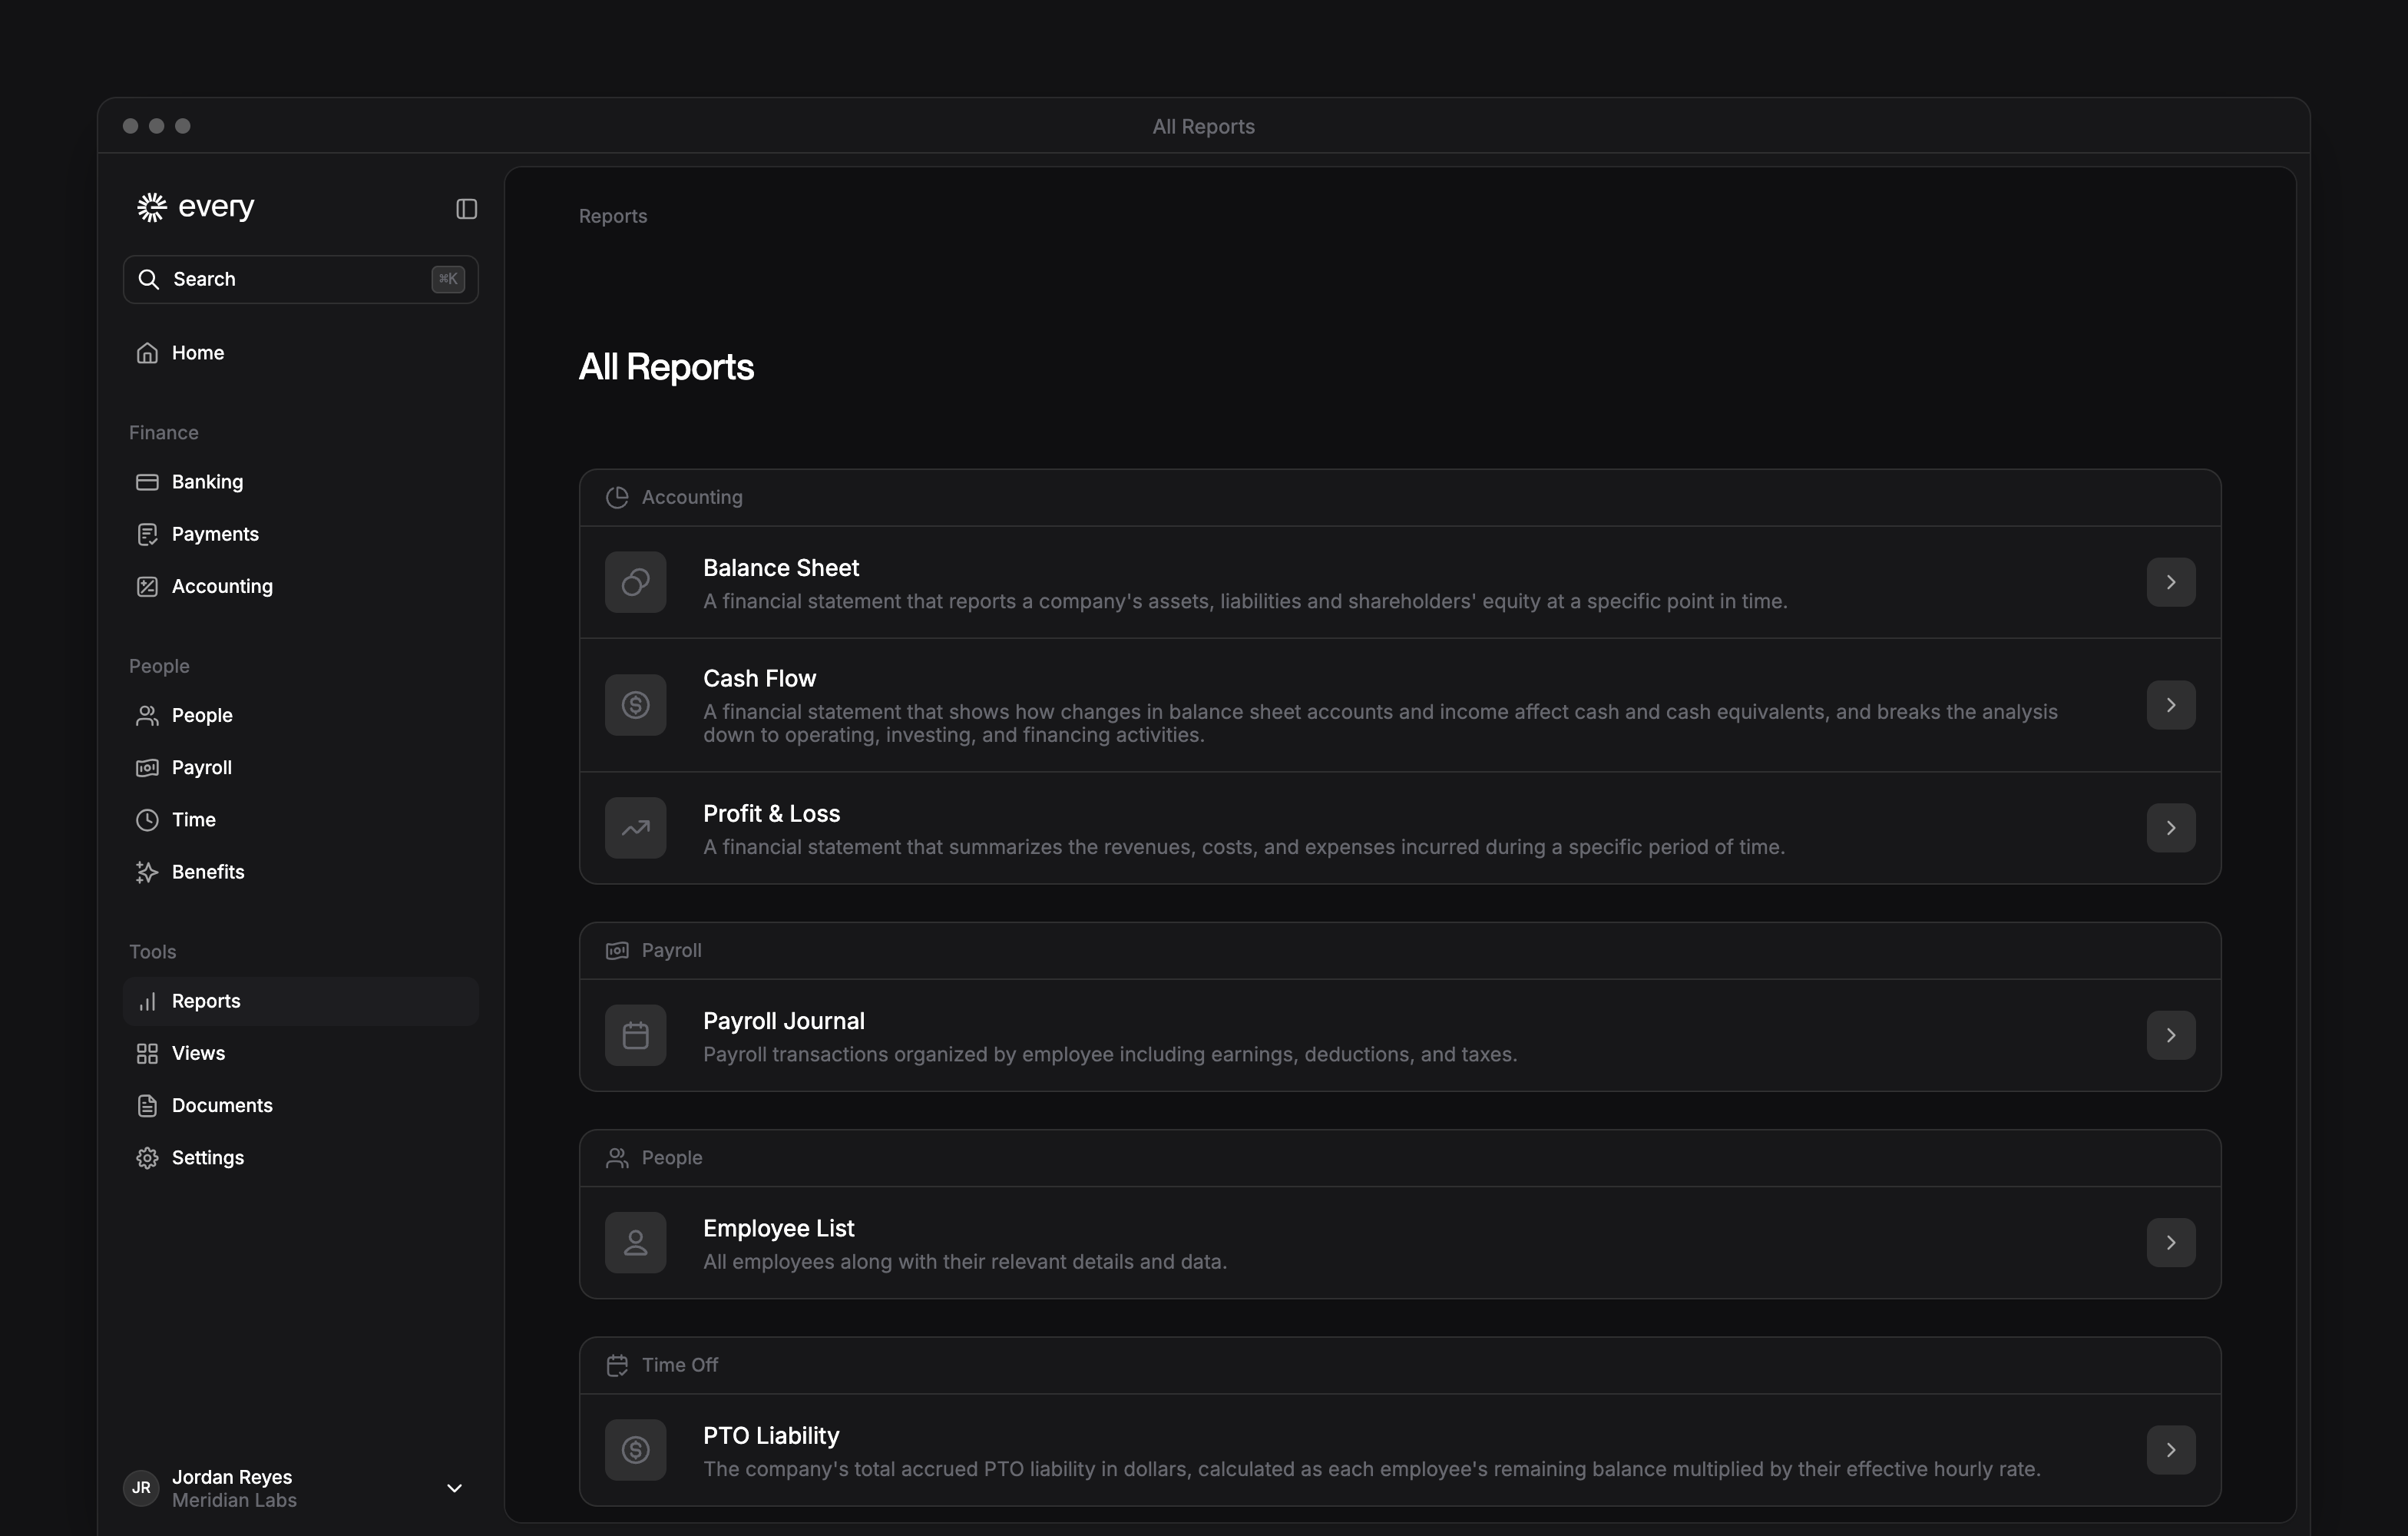Click the Home house icon
This screenshot has width=2408, height=1536.
point(147,353)
